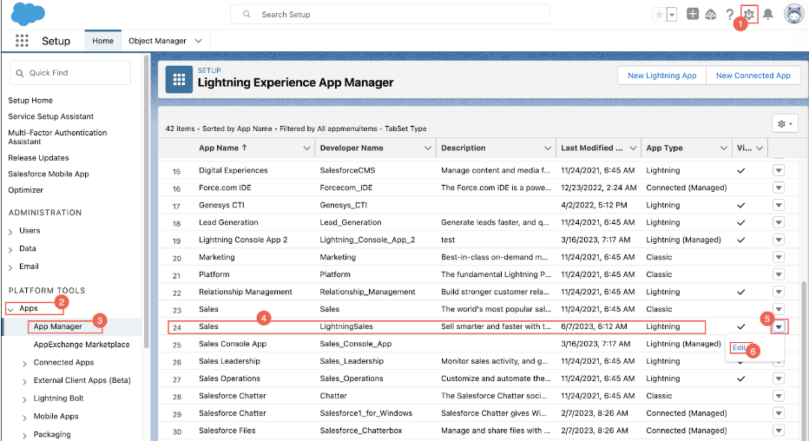The width and height of the screenshot is (809, 441).
Task: Open Salesforce Mobile App in sidebar
Action: (x=49, y=174)
